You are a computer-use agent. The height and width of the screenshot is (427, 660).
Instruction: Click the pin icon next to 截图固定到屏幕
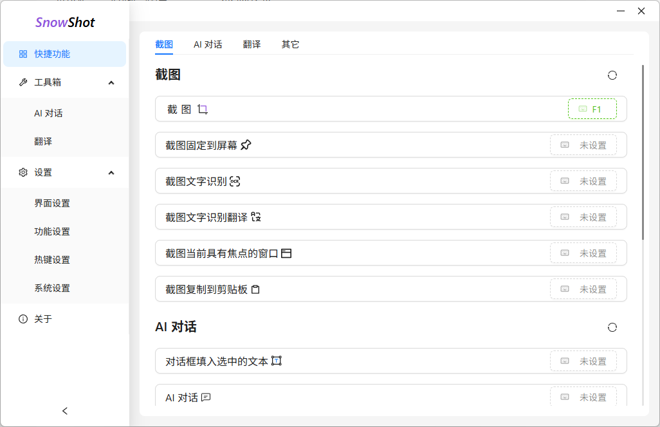click(x=246, y=145)
